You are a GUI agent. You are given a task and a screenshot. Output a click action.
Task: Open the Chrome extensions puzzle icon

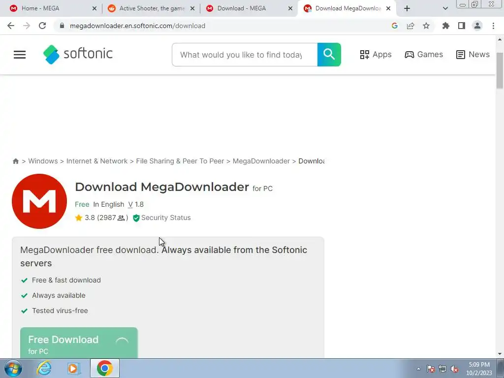click(x=446, y=26)
